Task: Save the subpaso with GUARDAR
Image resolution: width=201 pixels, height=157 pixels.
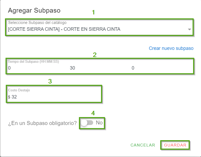Action: (x=175, y=145)
